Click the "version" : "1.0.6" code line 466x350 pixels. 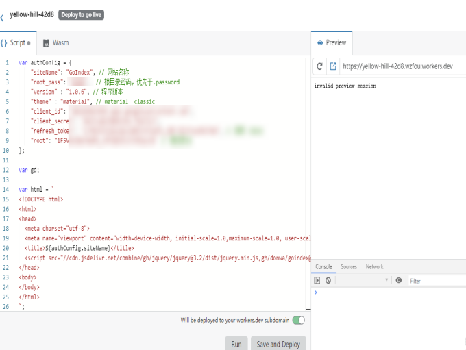(x=77, y=92)
